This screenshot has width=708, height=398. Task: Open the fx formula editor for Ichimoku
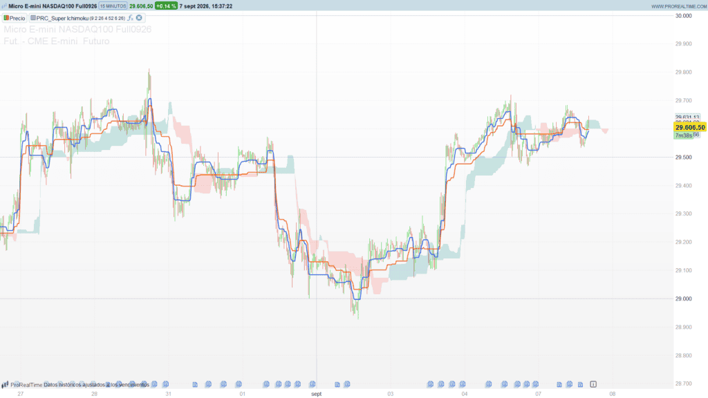130,18
